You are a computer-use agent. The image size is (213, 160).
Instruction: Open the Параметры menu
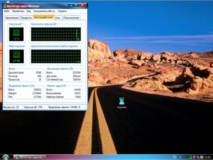click(x=18, y=11)
